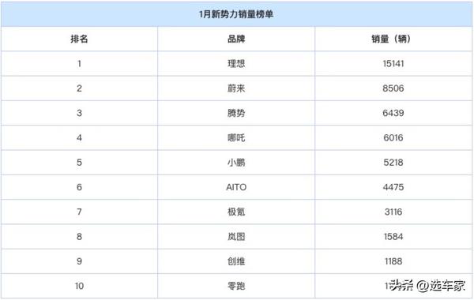Click the brand cell 小鹏
474x300 pixels.
pyautogui.click(x=236, y=163)
